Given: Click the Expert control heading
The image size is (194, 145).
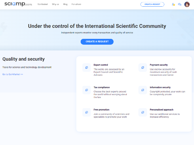Looking at the screenshot, I should [101, 65].
